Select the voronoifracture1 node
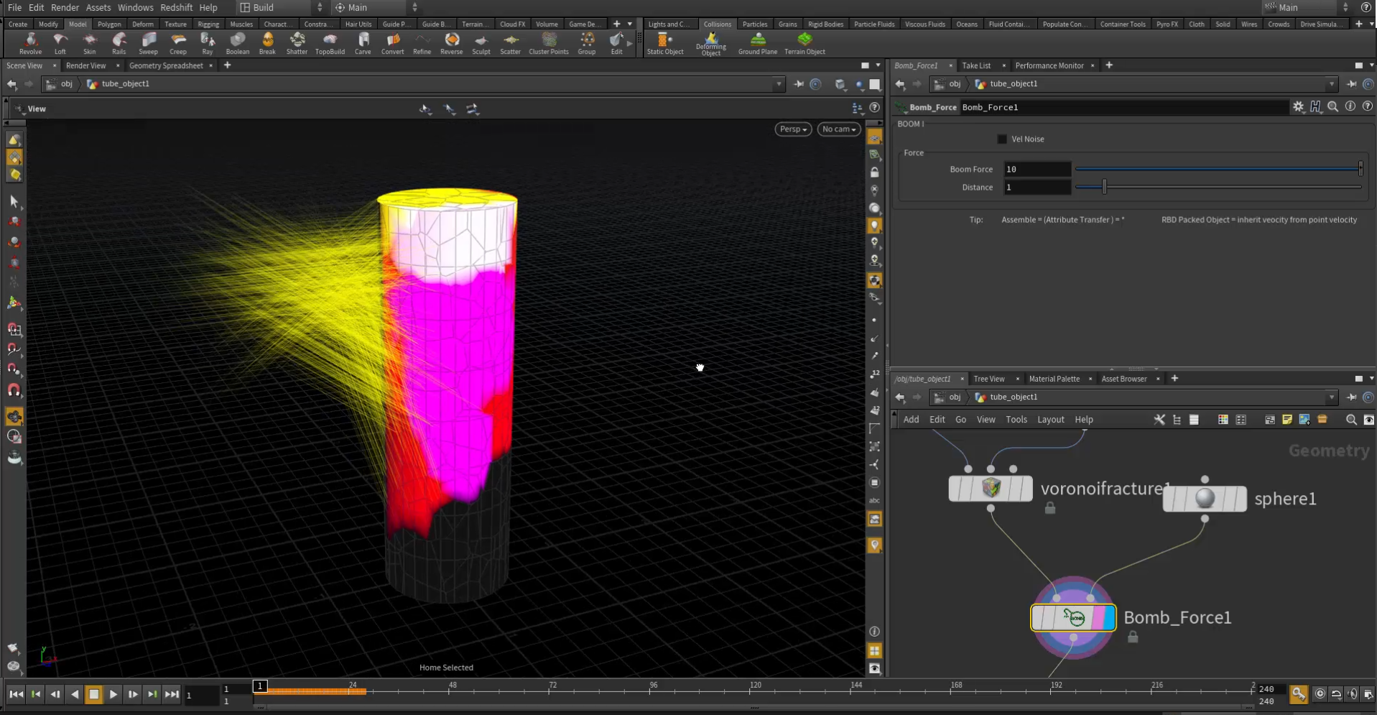 point(990,489)
